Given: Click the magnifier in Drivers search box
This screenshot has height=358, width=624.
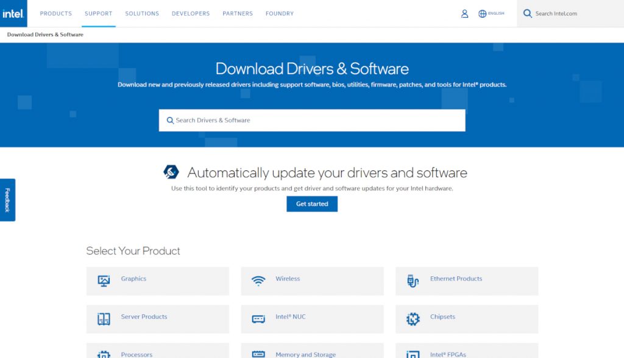Looking at the screenshot, I should click(x=170, y=120).
